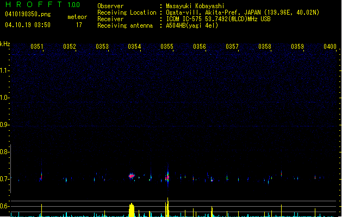Click the observer name Masayuki Kobayashi
This screenshot has width=342, height=217.
[195, 6]
